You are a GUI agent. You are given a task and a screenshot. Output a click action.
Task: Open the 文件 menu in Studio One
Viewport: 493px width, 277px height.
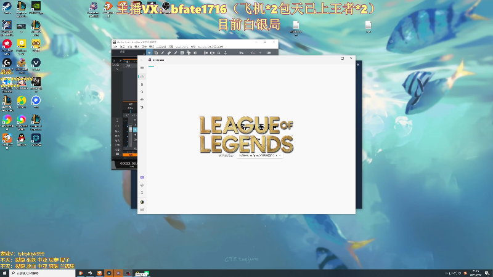115,47
